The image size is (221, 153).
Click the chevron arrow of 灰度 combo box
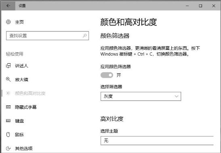coord(177,96)
